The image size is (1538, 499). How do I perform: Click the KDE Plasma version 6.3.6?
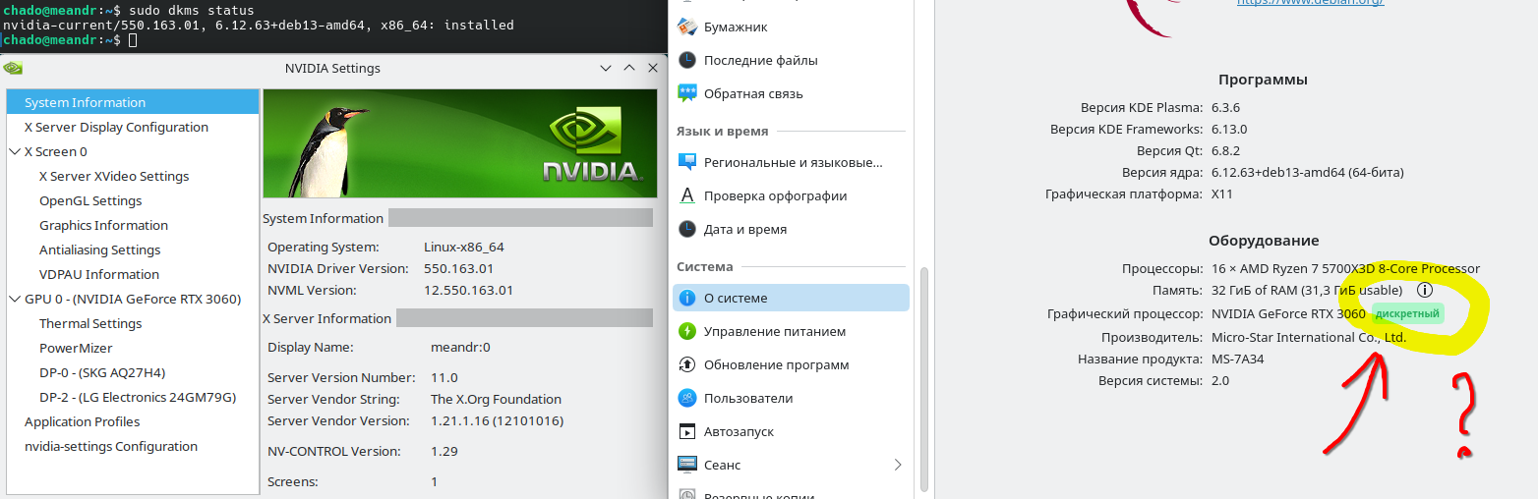(1225, 107)
